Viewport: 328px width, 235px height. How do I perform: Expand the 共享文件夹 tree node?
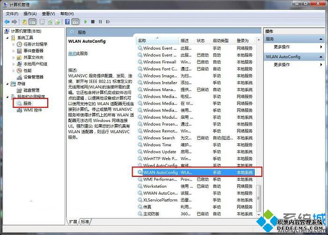click(x=14, y=57)
